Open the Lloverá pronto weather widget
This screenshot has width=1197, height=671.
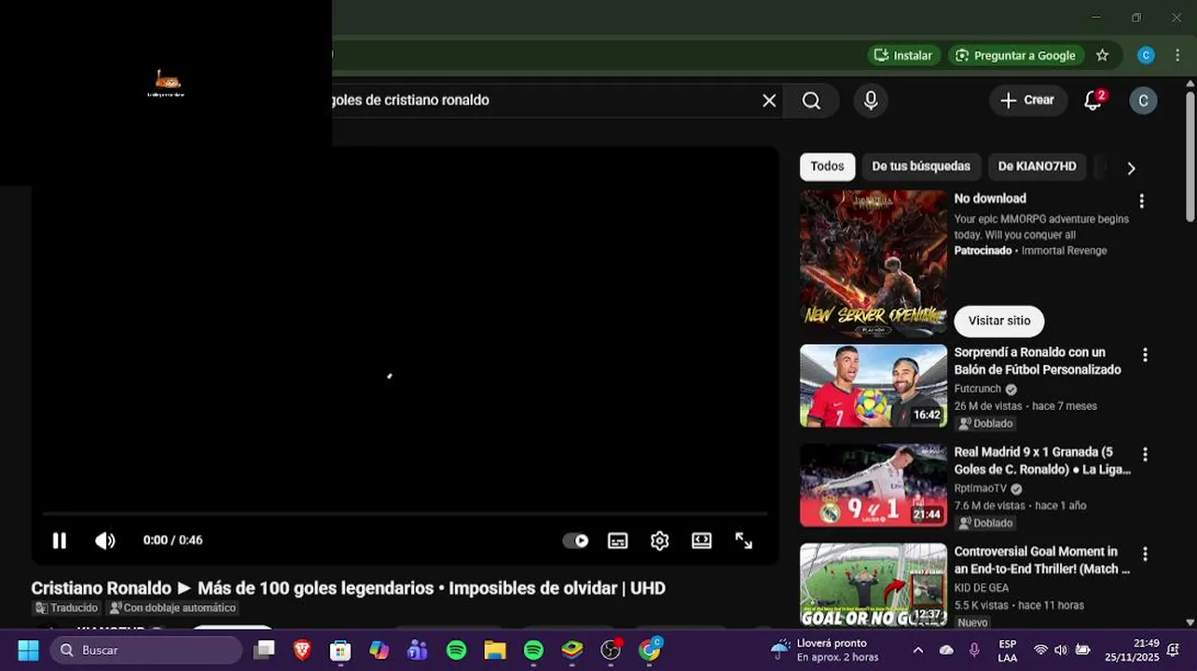click(825, 650)
